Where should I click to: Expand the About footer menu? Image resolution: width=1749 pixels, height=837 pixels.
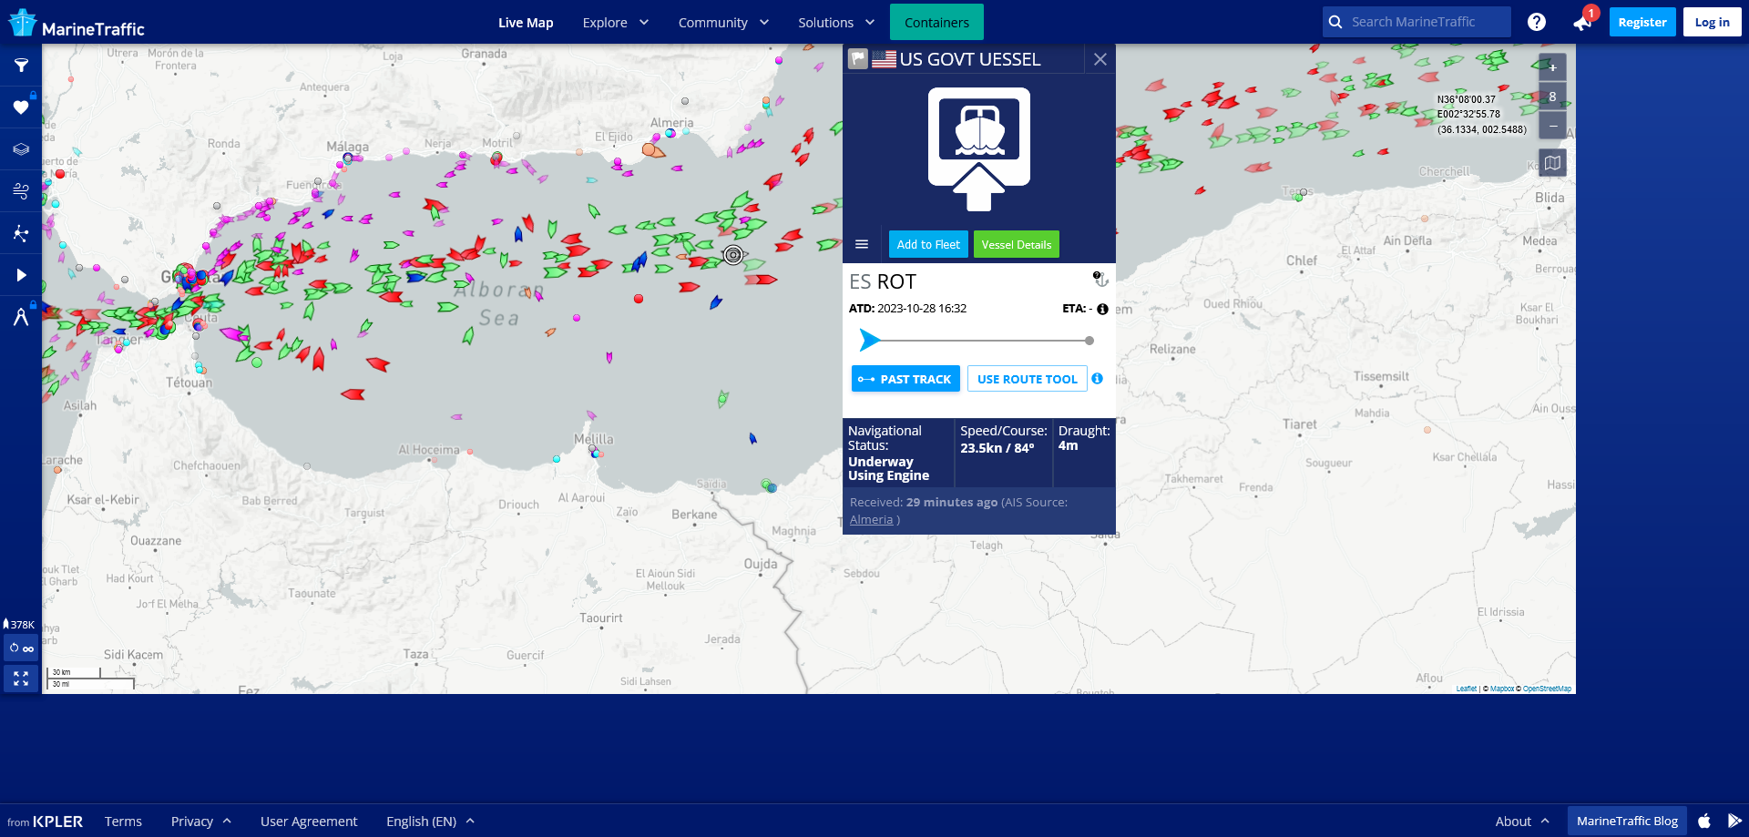1521,822
